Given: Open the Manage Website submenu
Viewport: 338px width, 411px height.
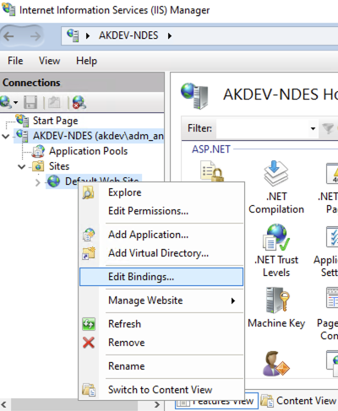Looking at the screenshot, I should (x=161, y=300).
